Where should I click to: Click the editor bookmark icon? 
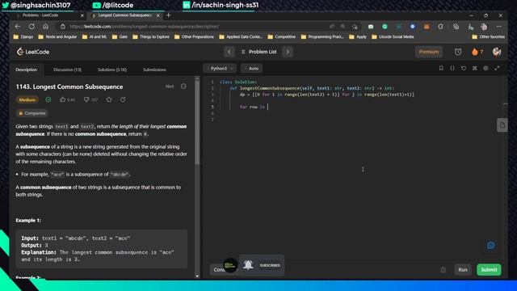click(x=441, y=68)
